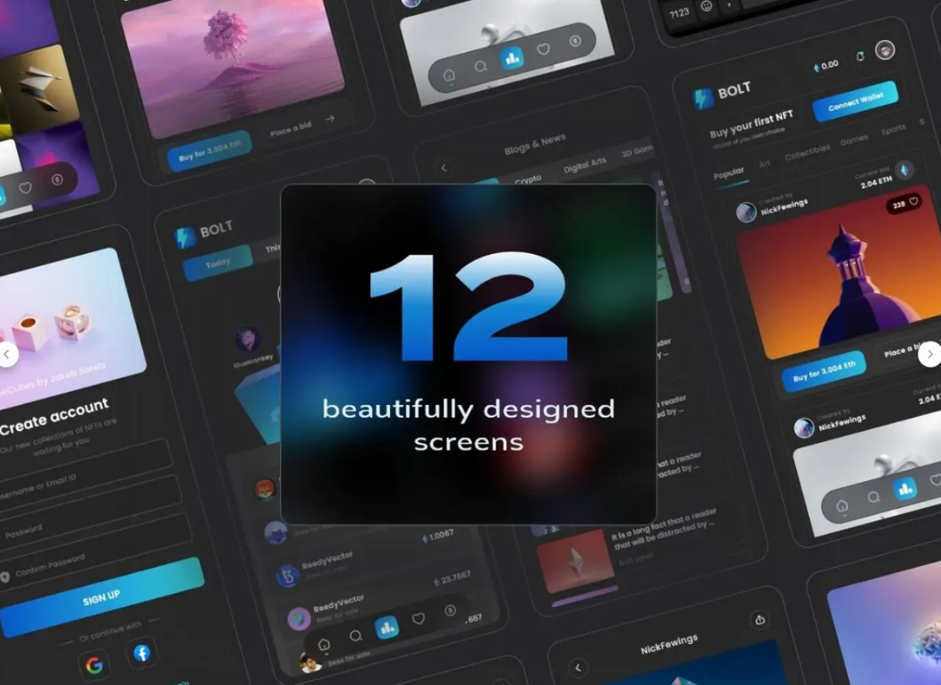This screenshot has width=941, height=685.
Task: Tap search icon in nav below Connect Wallet screen
Action: tap(874, 496)
